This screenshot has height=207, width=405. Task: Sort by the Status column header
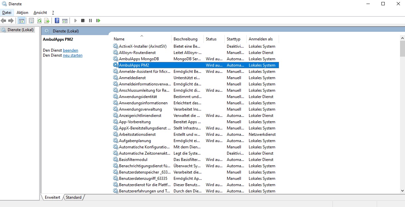click(214, 39)
